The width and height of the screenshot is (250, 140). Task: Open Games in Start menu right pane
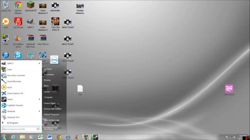[x=47, y=92]
